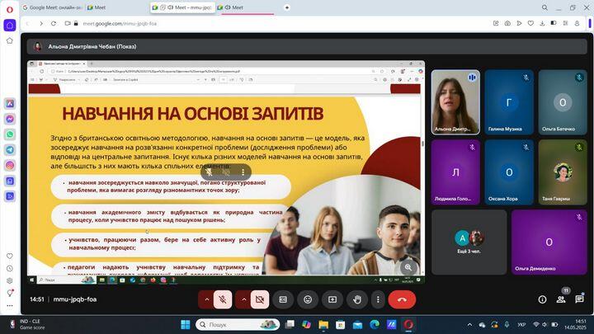Zoom in on the shared presentation
This screenshot has height=334, width=594.
408,267
